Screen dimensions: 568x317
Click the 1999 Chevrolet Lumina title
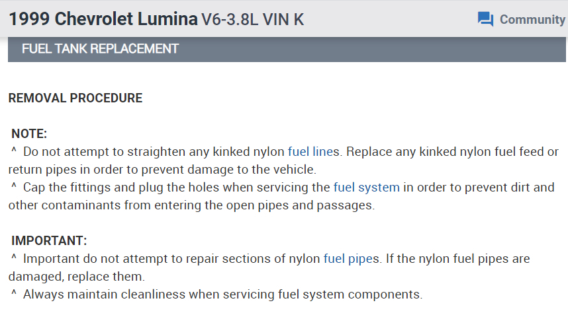pos(103,19)
